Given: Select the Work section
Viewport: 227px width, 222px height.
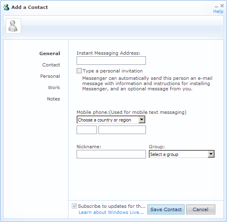Looking at the screenshot, I should click(x=54, y=88).
